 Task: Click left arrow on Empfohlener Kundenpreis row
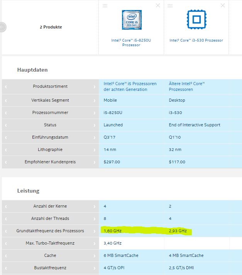tap(6, 162)
